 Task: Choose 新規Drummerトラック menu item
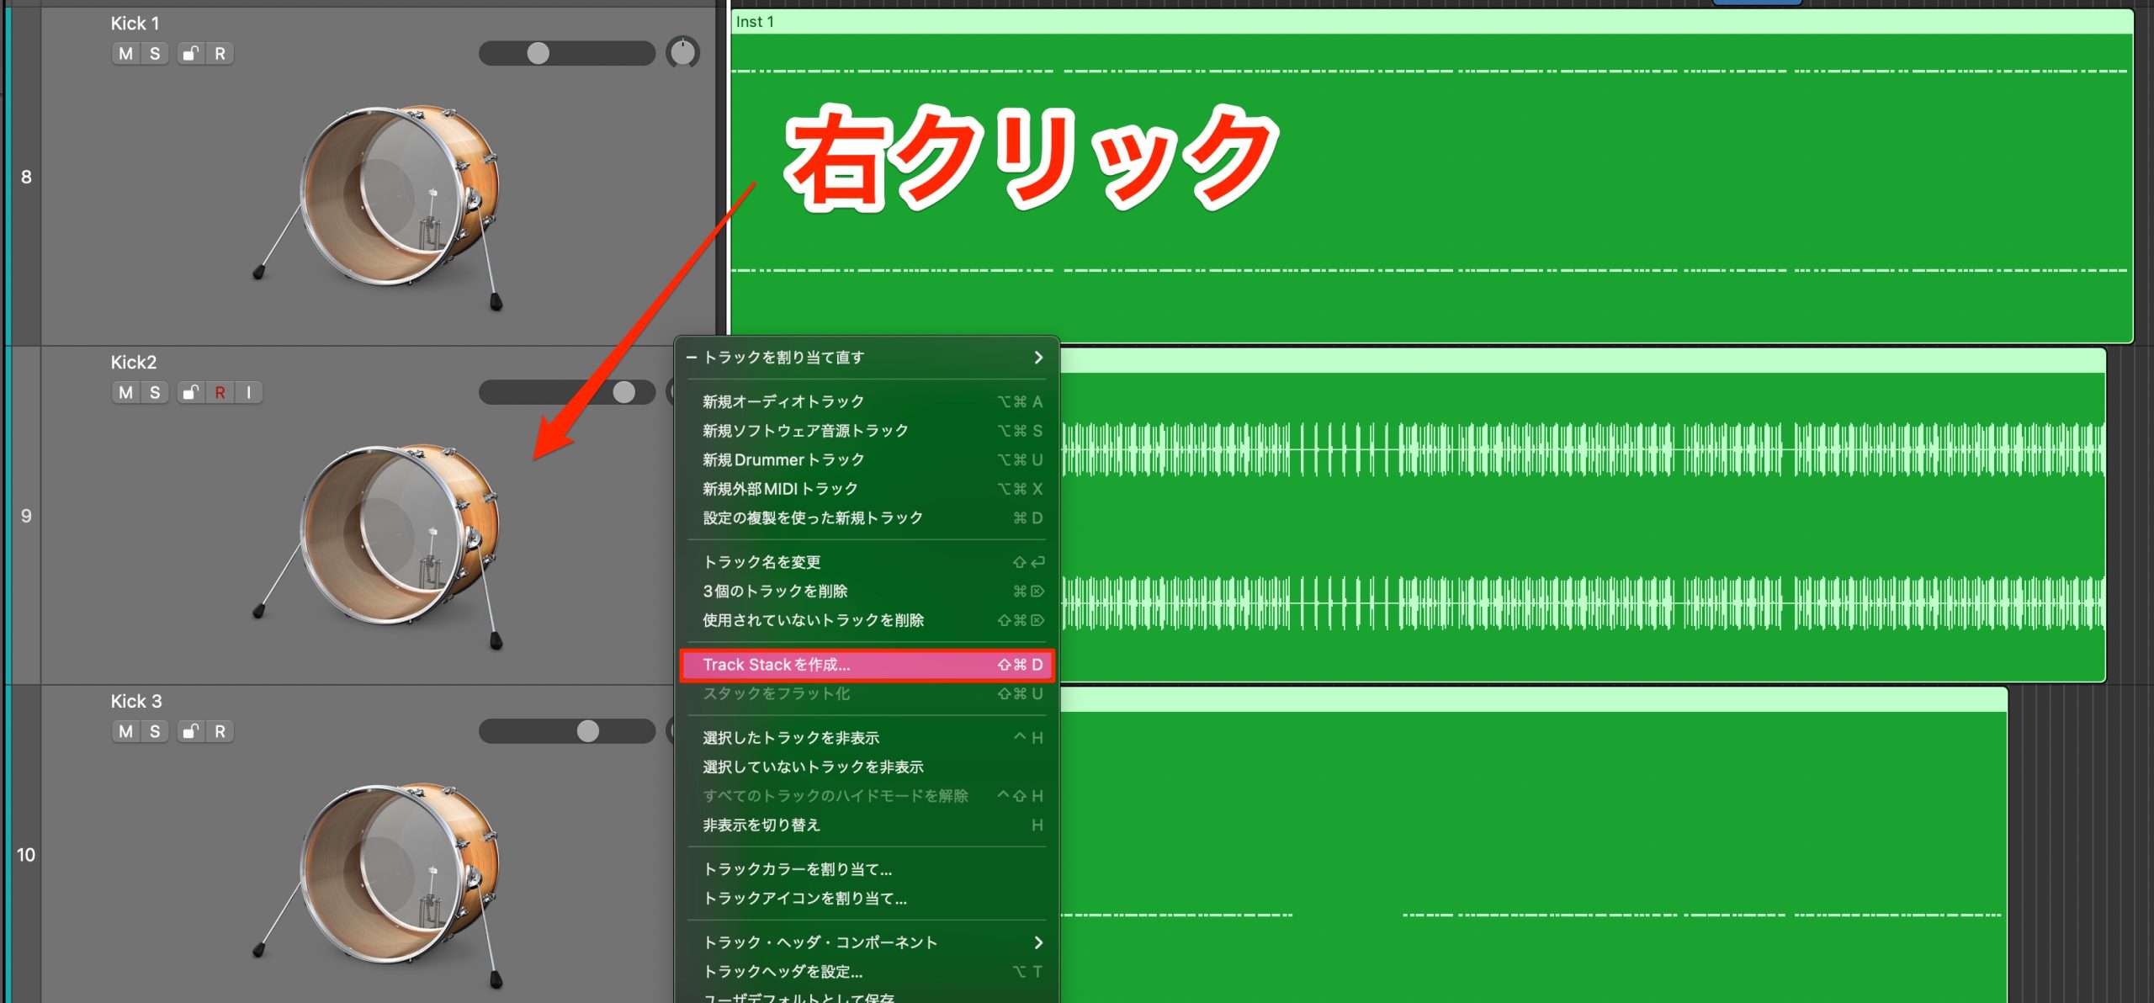tap(867, 460)
